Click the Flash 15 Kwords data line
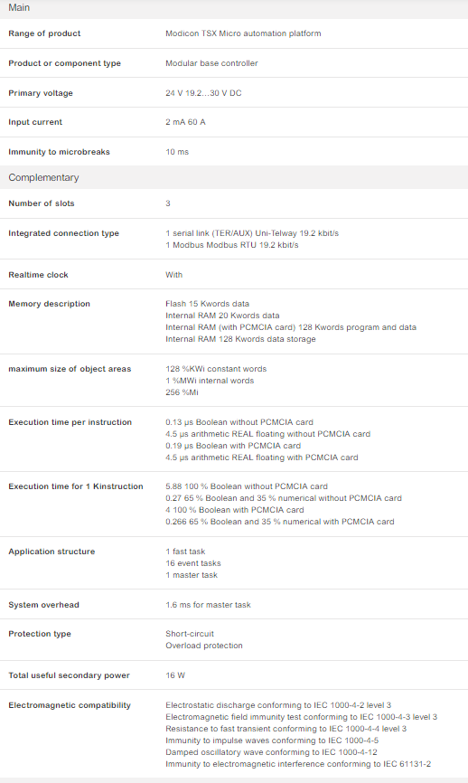The height and width of the screenshot is (783, 468). coord(207,304)
